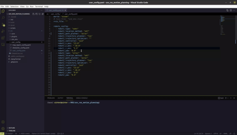
Task: Switch to the Output panel tab
Action: (60, 98)
